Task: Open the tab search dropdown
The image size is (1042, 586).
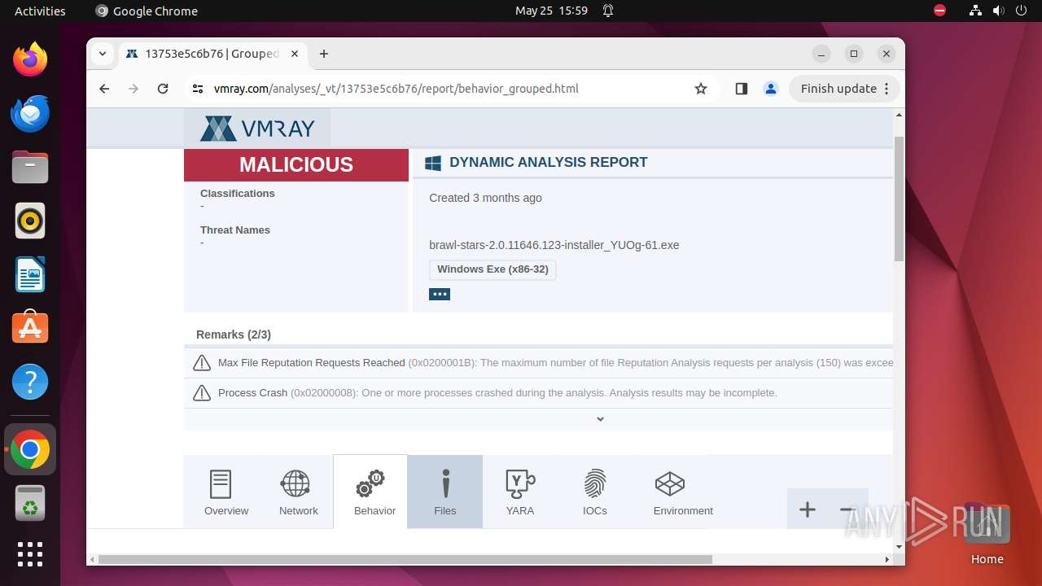Action: [103, 54]
